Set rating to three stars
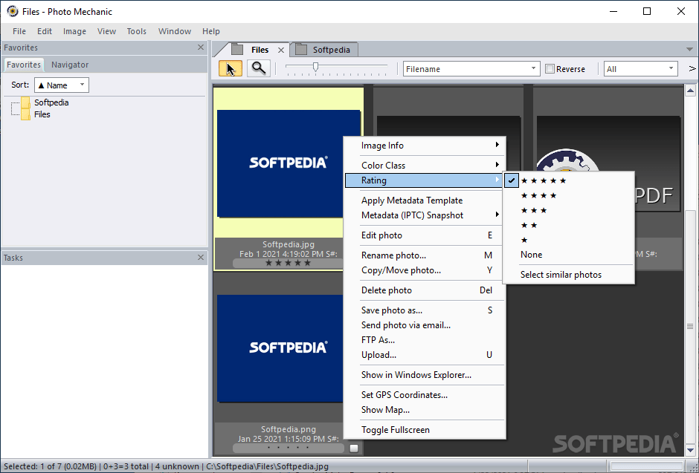Screen dimensions: 699x473 tap(568, 210)
